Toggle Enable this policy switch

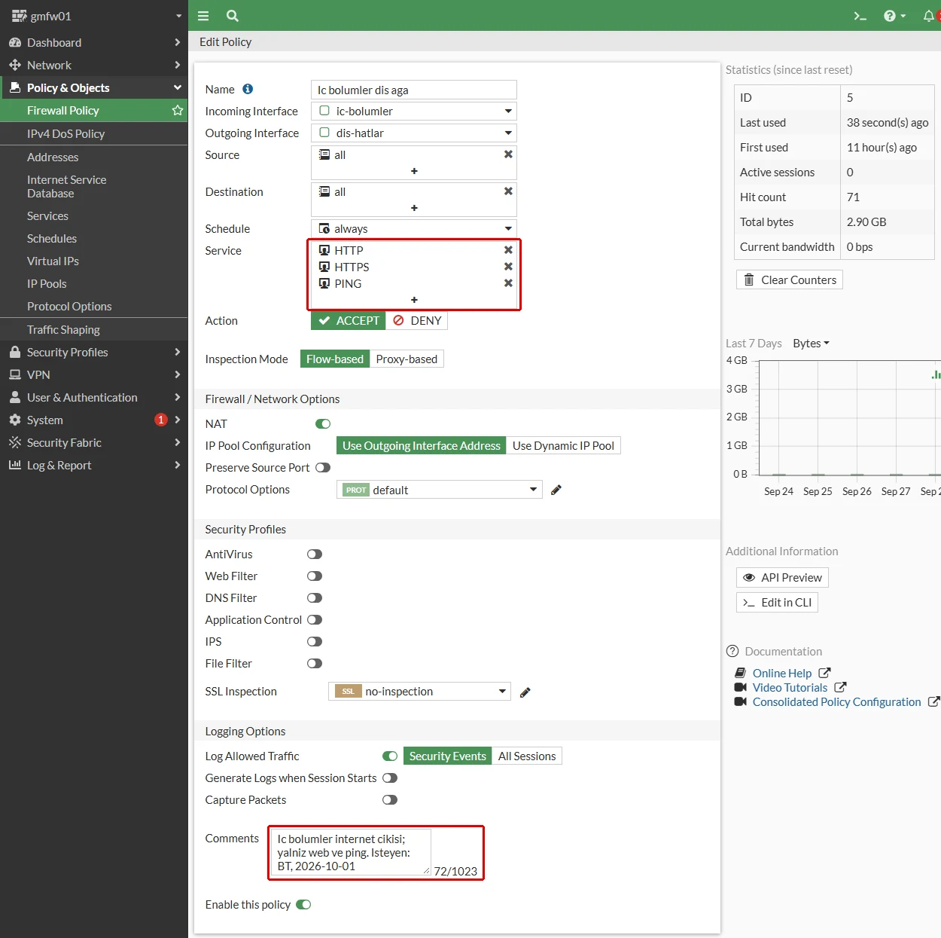tap(303, 905)
